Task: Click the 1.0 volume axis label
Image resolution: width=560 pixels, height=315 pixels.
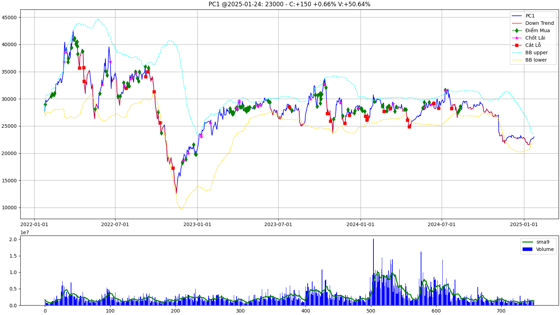Action: pyautogui.click(x=13, y=272)
